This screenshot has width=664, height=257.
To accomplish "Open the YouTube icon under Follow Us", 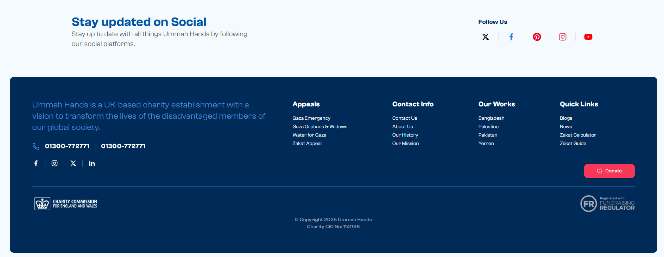I will 588,37.
